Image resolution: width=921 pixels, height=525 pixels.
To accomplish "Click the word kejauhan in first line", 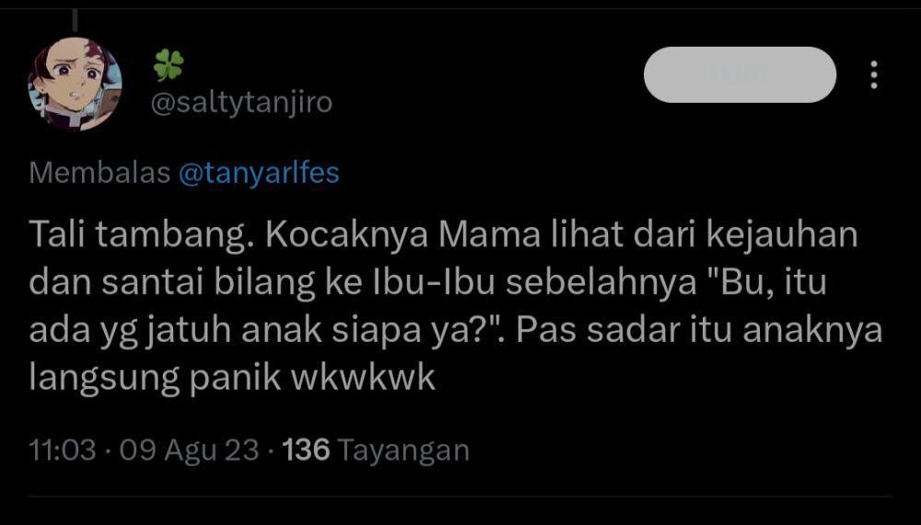I will pyautogui.click(x=781, y=234).
